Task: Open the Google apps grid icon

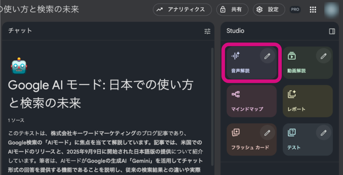Action: pos(313,10)
